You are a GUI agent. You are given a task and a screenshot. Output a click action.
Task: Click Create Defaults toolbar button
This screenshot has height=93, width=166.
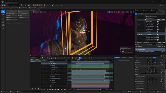click(32, 8)
